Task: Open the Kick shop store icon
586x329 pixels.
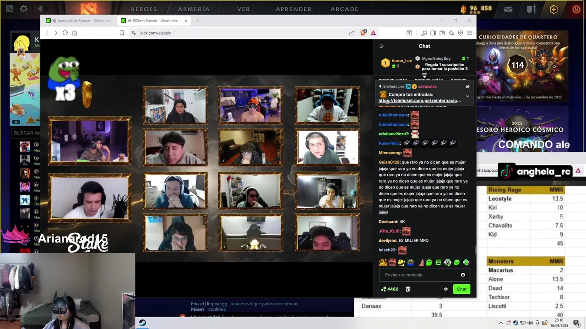Action: tap(408, 289)
